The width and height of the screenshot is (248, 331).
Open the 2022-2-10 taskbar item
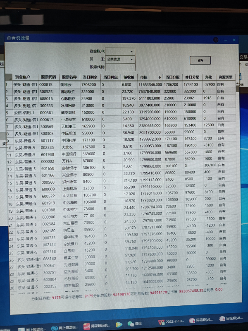pos(171,321)
